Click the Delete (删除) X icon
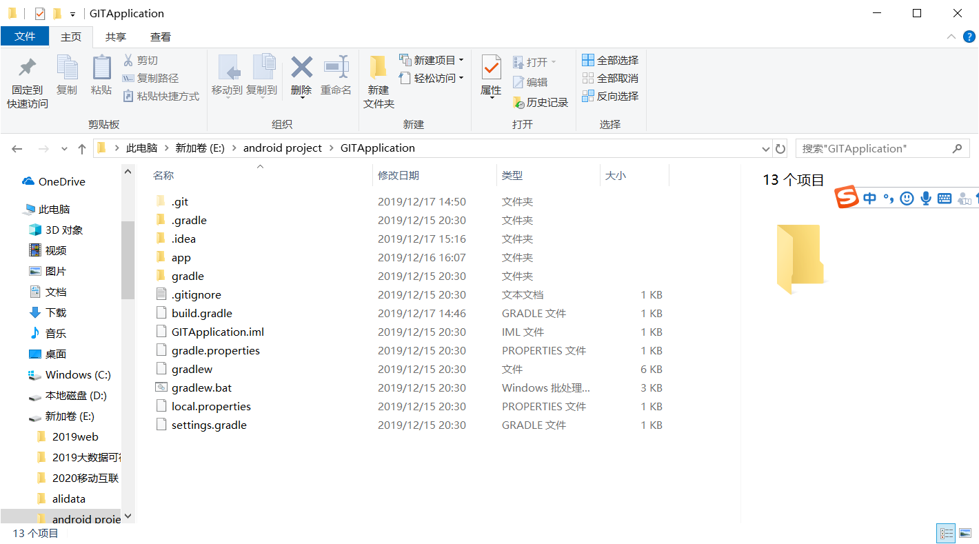Image resolution: width=979 pixels, height=544 pixels. click(301, 68)
